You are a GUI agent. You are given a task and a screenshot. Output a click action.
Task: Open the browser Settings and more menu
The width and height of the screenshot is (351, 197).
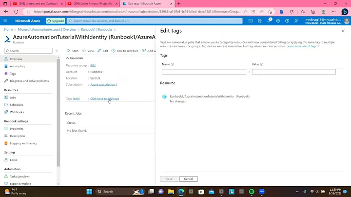tap(334, 12)
